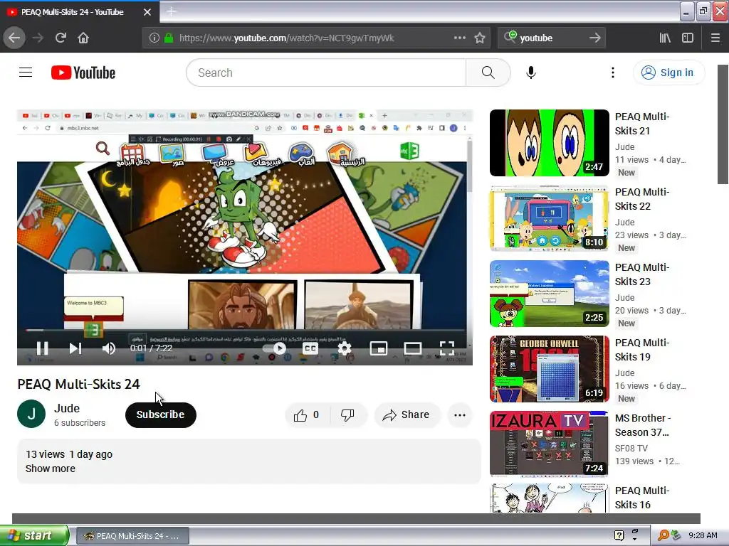
Task: Click the page vertical scrollbar thumb
Action: pyautogui.click(x=723, y=124)
